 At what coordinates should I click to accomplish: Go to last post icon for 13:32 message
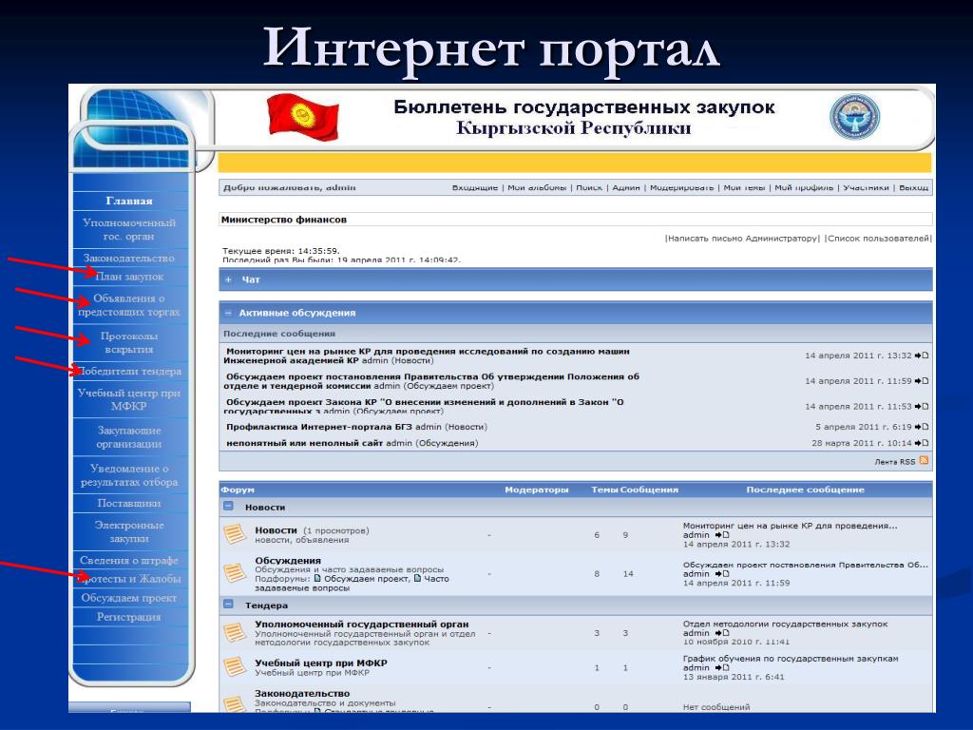click(922, 355)
